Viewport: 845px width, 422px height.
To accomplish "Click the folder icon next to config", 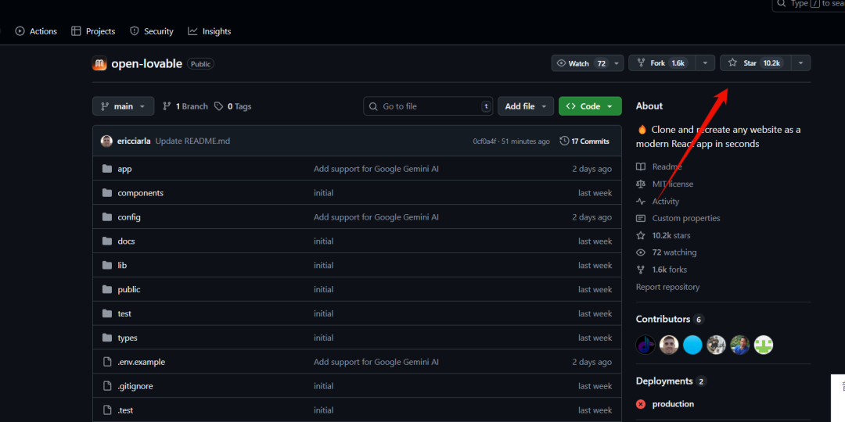I will point(106,217).
